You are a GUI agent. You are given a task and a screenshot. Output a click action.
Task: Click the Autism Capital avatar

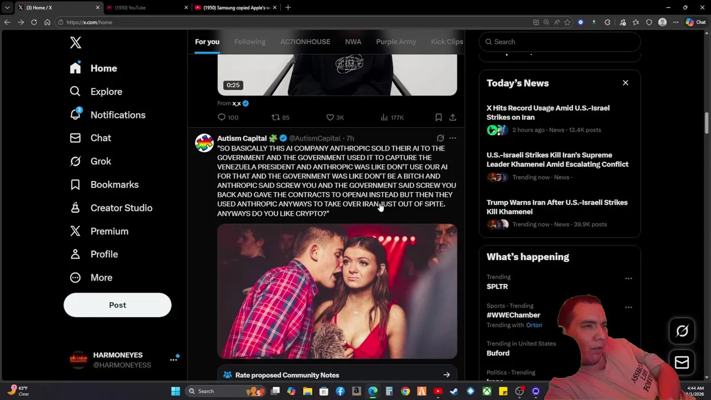(204, 143)
